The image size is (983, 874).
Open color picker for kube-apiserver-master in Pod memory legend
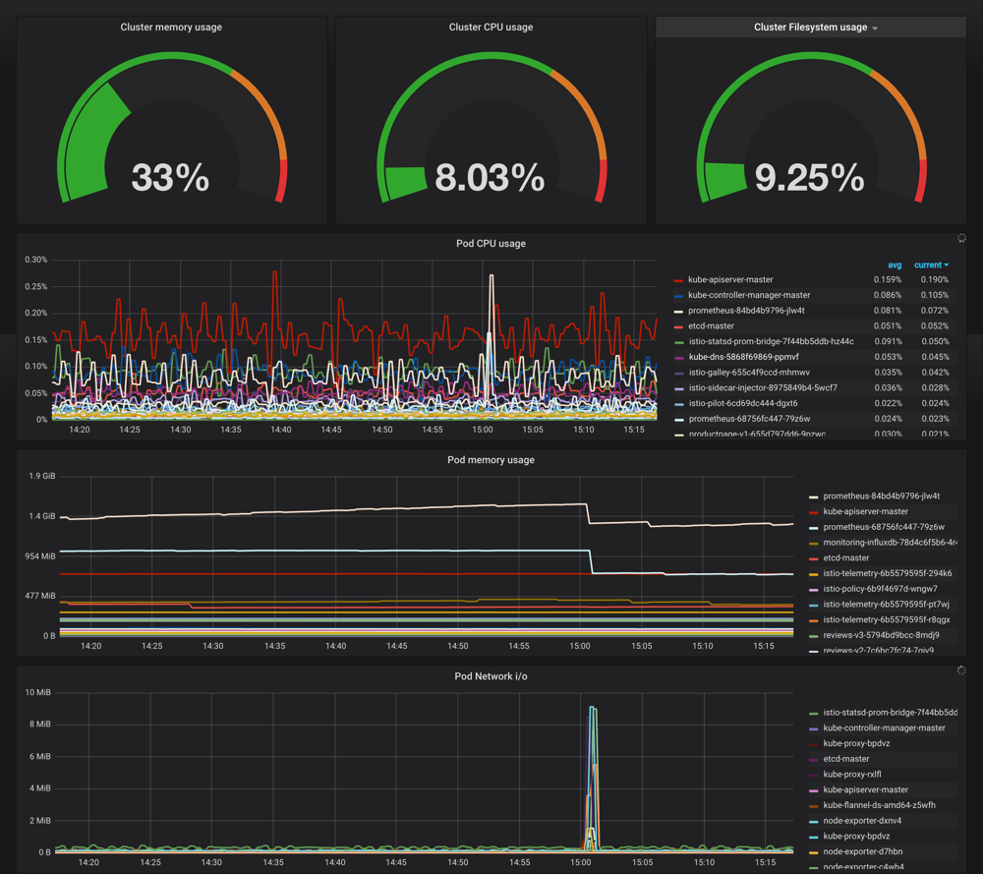pyautogui.click(x=814, y=512)
